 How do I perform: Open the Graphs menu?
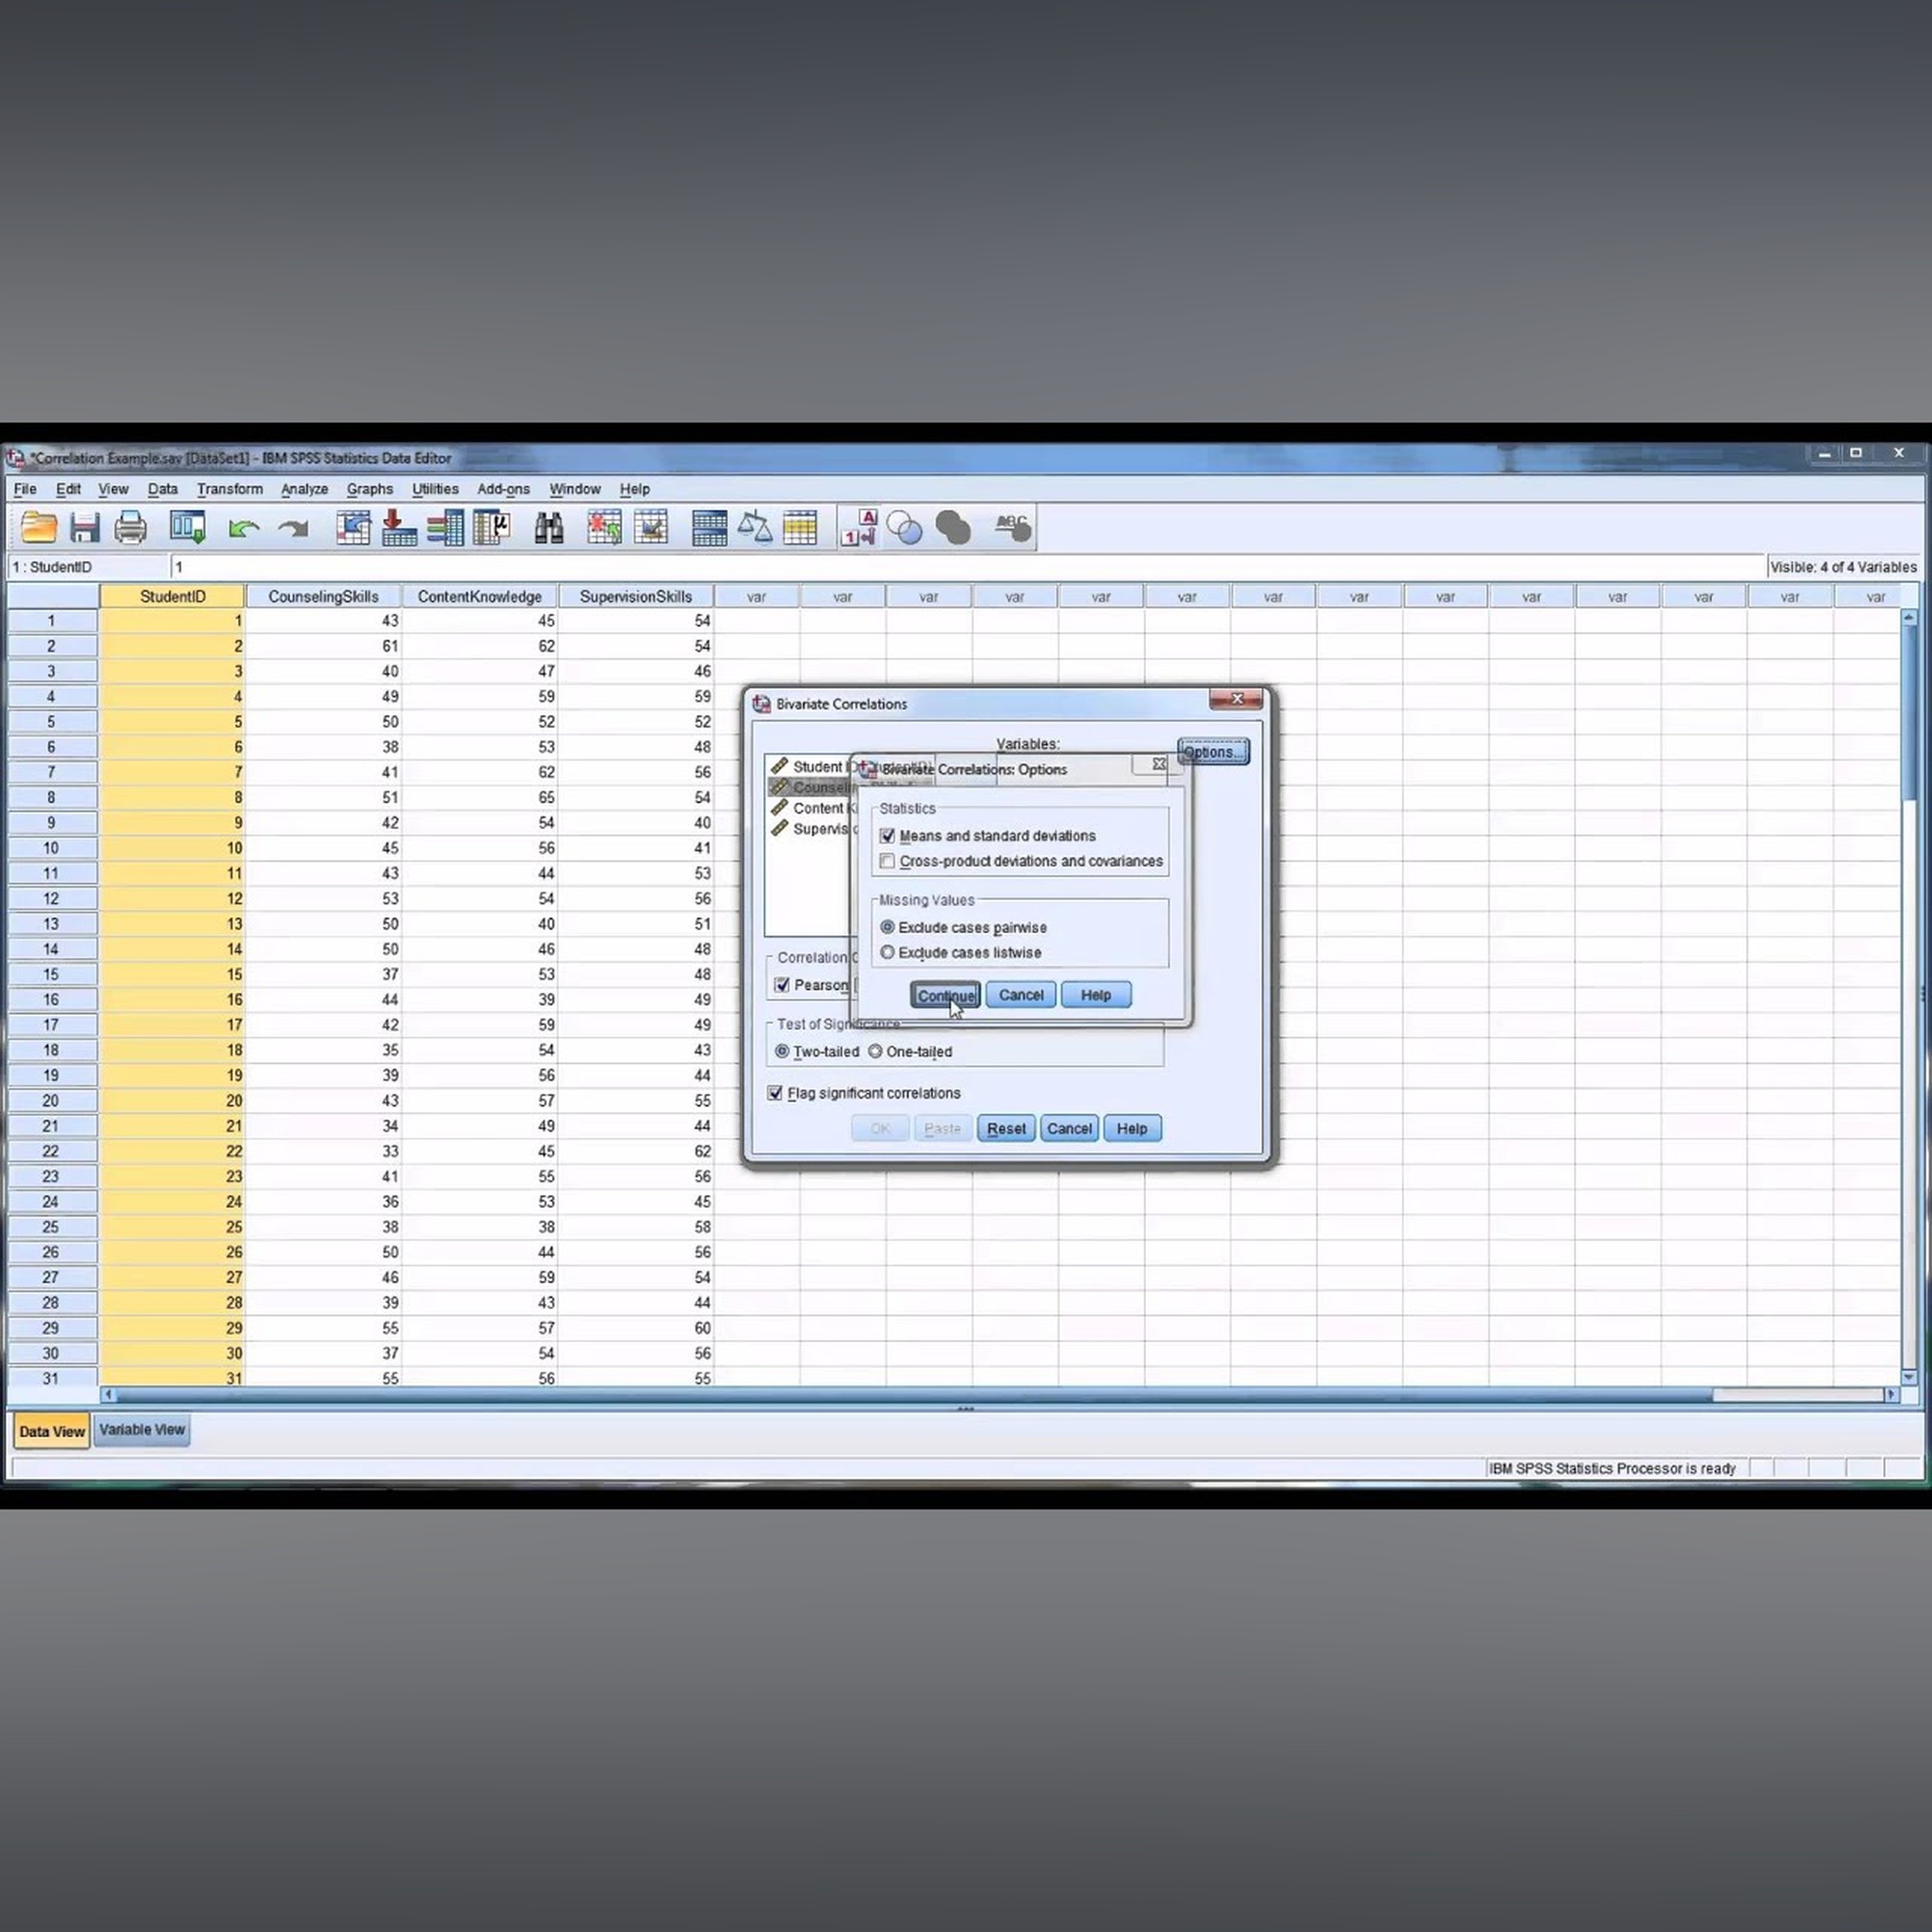point(369,489)
